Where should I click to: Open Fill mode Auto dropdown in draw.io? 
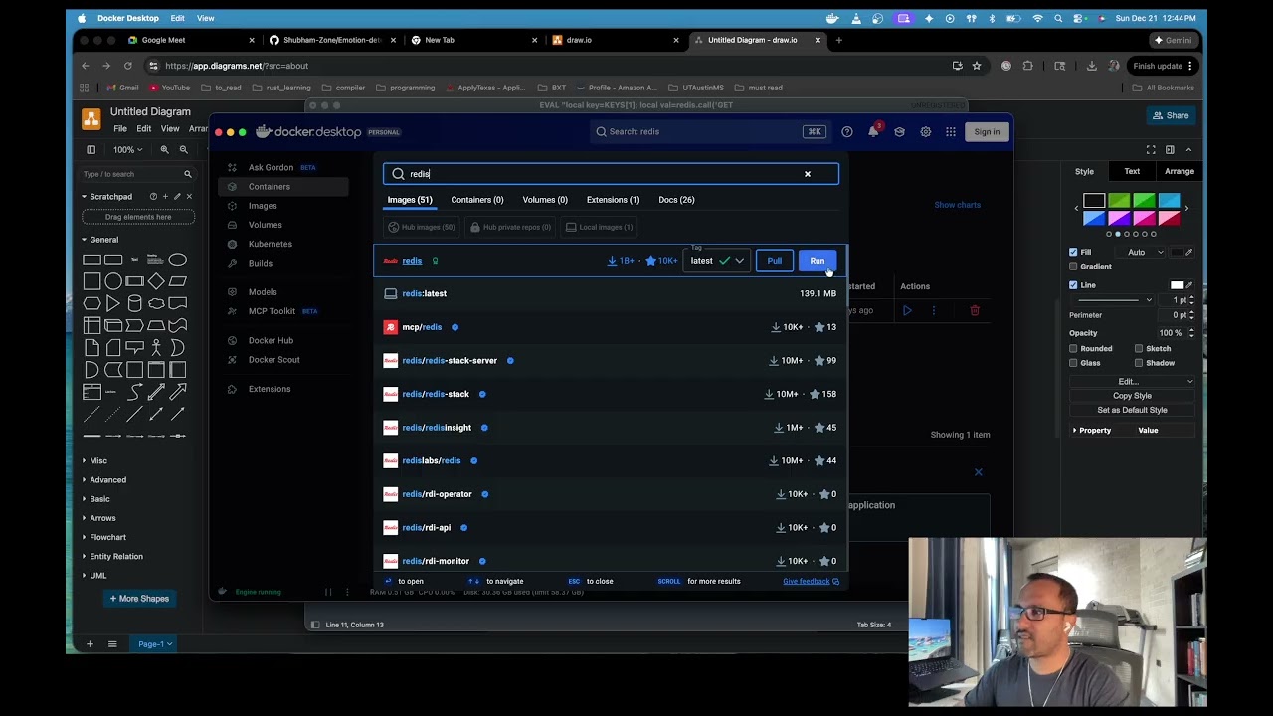point(1142,252)
